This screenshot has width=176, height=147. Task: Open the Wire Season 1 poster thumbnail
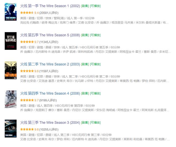click(11, 12)
